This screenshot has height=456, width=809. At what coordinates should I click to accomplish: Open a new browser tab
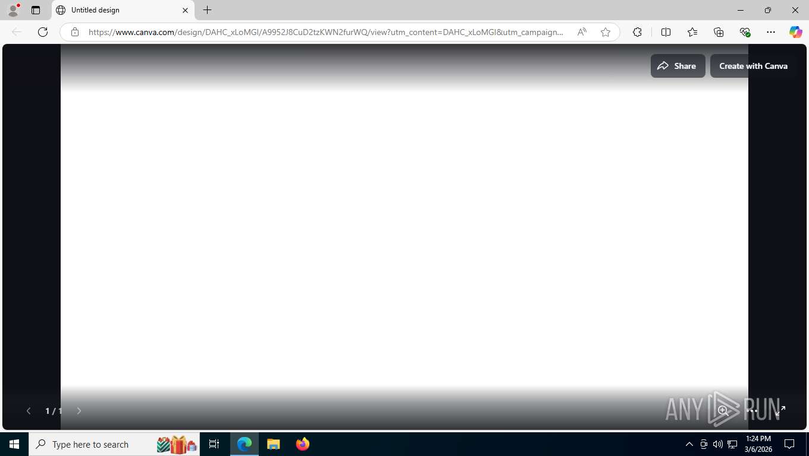pyautogui.click(x=207, y=10)
